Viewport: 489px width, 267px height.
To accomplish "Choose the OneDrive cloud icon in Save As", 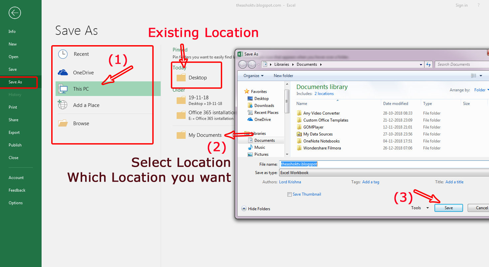I will 63,73.
